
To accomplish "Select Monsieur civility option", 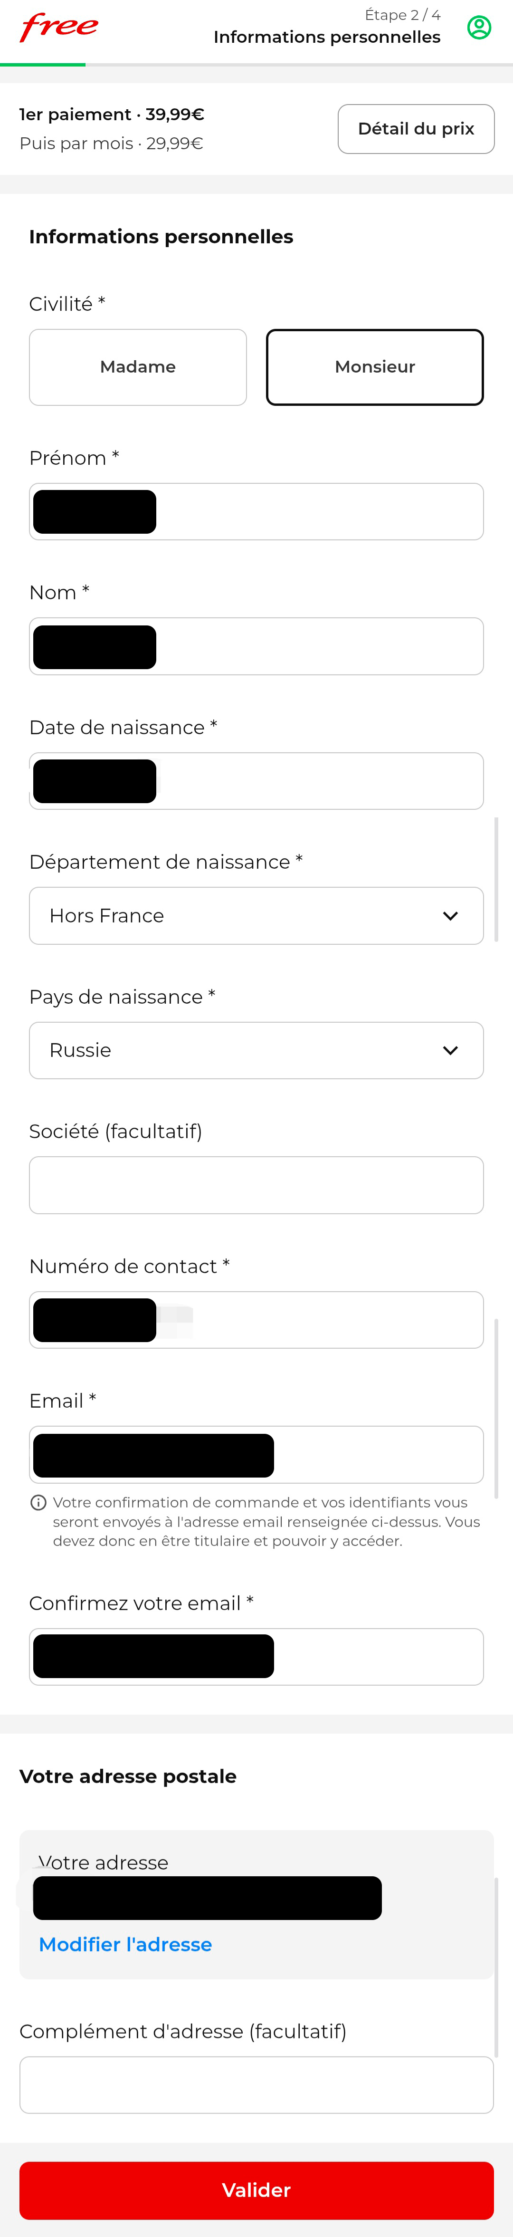I will [x=374, y=366].
